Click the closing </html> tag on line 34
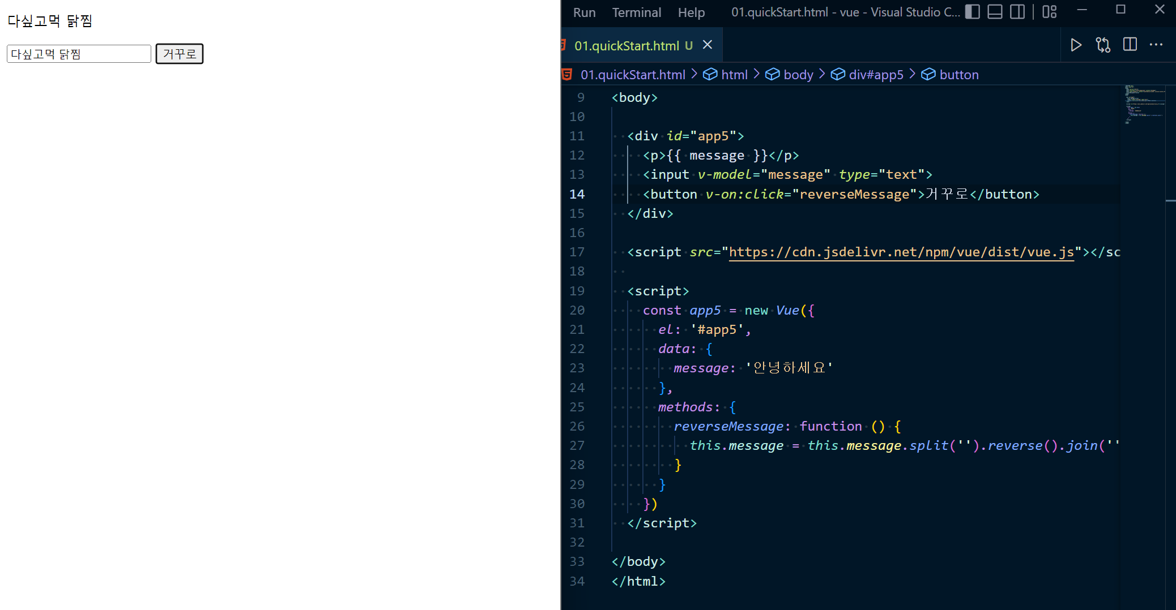Screen dimensions: 1176x610 pyautogui.click(x=638, y=581)
